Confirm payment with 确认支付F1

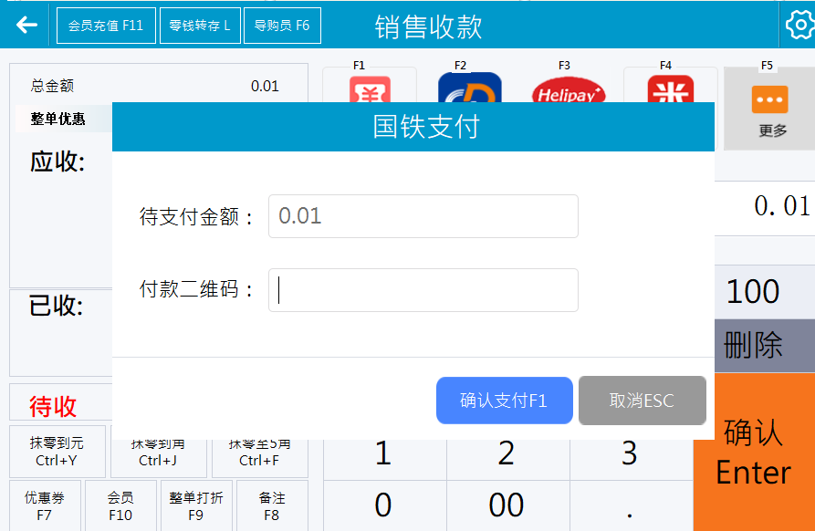(504, 401)
